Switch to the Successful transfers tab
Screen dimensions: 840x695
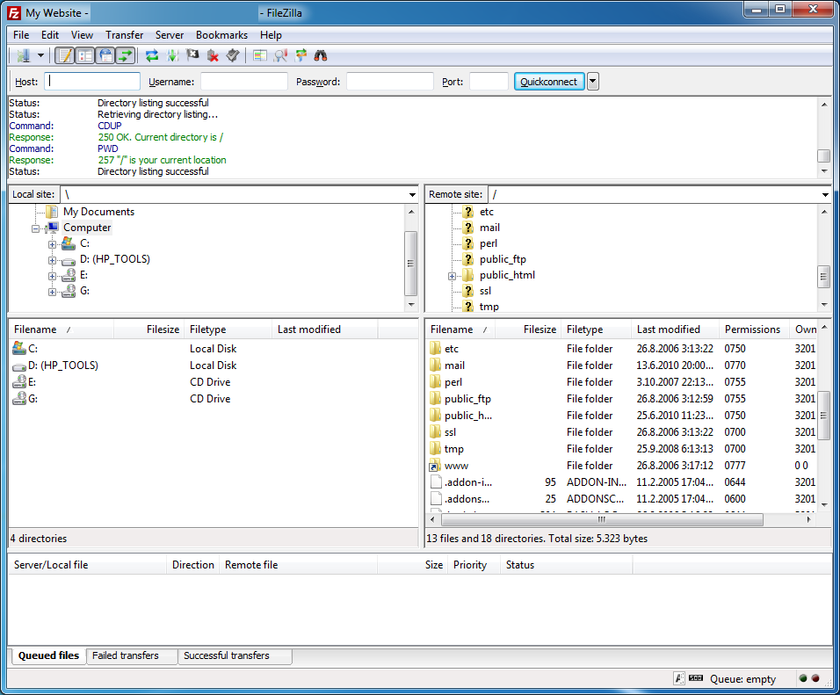(235, 655)
